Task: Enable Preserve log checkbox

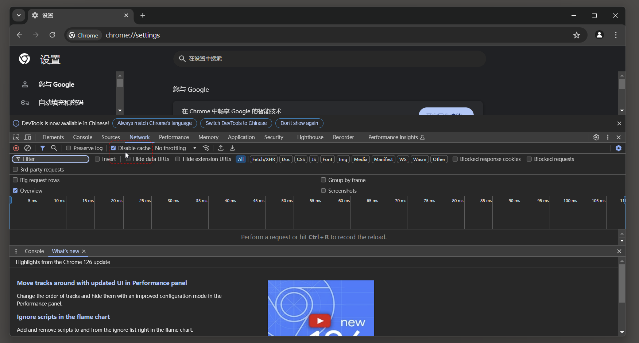Action: point(68,148)
